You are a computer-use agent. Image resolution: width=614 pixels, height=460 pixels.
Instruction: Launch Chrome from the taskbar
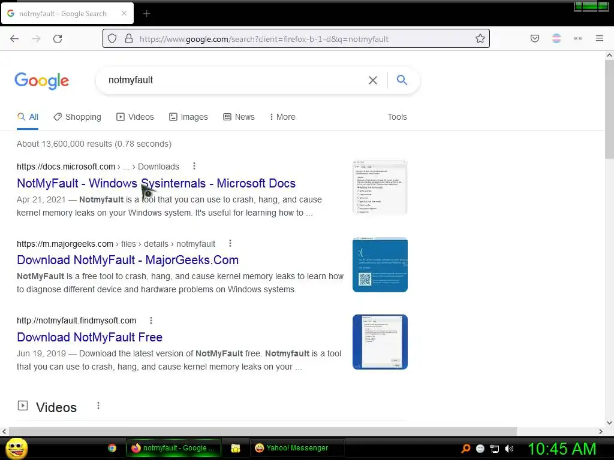112,448
